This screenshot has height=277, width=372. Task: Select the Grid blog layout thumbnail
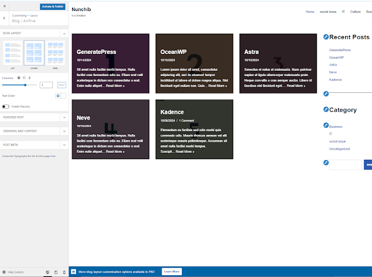click(55, 53)
